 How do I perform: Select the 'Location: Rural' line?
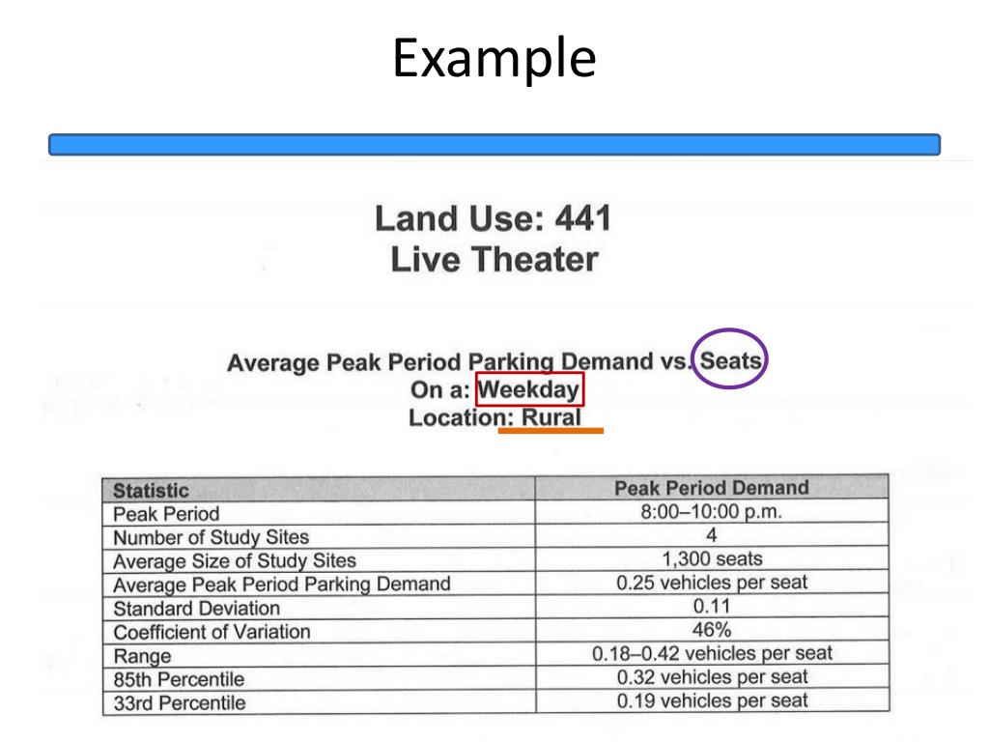tap(494, 417)
